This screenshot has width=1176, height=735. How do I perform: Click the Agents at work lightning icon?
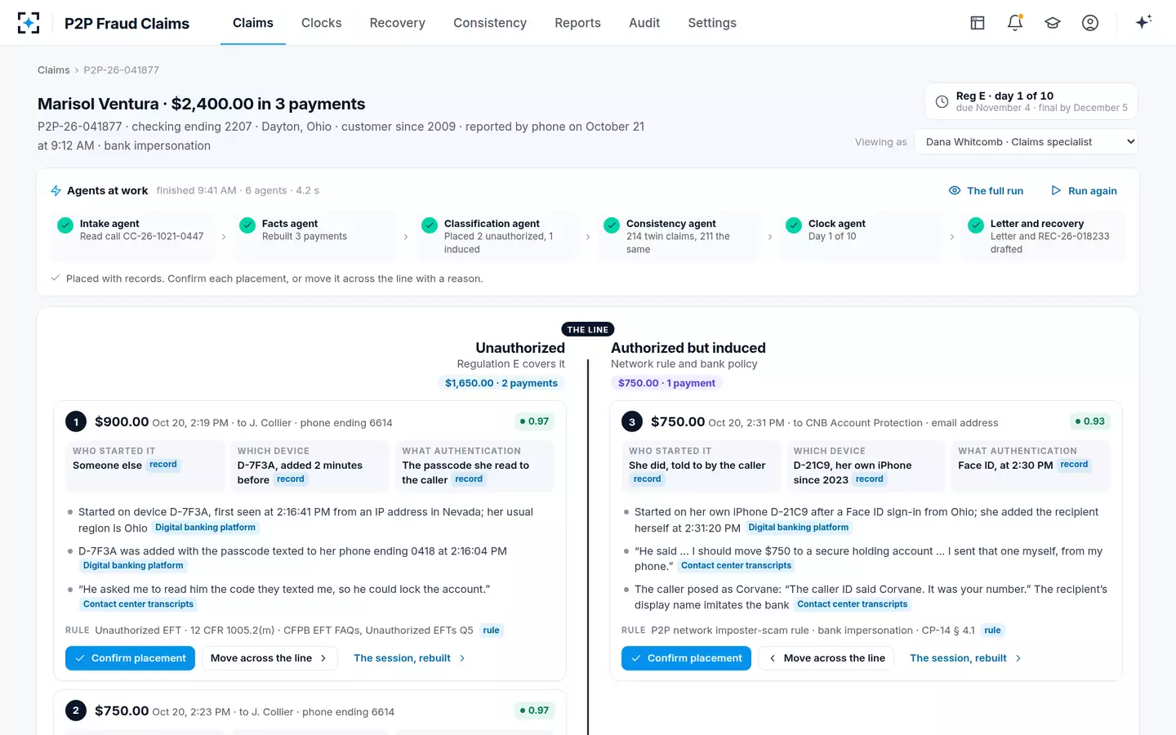pos(56,190)
